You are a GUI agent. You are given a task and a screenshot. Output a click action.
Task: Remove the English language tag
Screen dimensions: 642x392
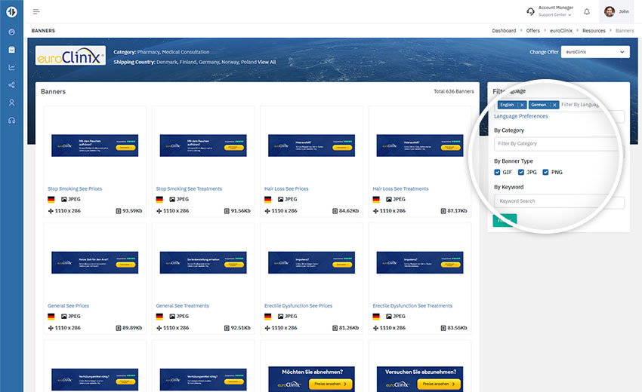522,105
